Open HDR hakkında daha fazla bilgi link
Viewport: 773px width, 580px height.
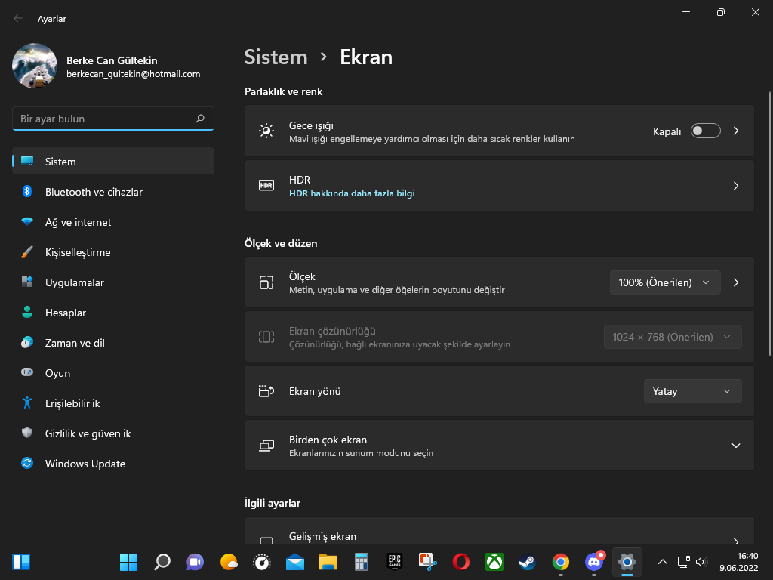[x=352, y=193]
